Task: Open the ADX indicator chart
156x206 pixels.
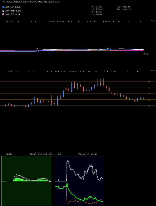Action: point(80,181)
